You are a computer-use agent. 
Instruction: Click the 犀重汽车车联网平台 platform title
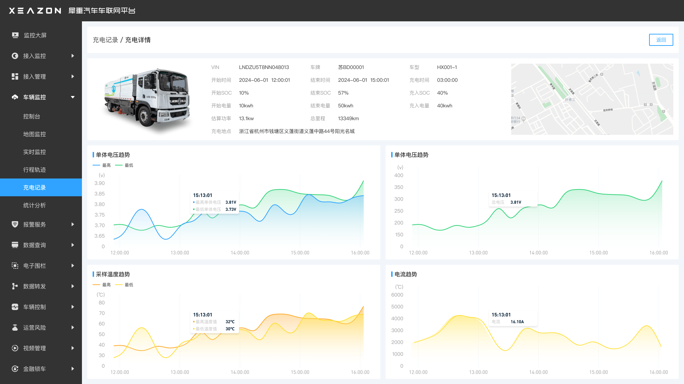[x=102, y=11]
